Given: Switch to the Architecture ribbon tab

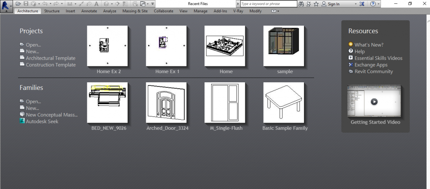Looking at the screenshot, I should click(x=28, y=11).
